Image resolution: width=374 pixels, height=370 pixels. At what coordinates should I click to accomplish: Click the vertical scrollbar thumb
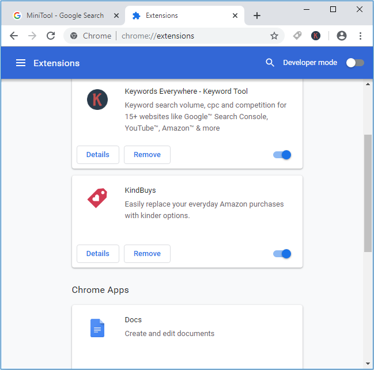point(368,193)
